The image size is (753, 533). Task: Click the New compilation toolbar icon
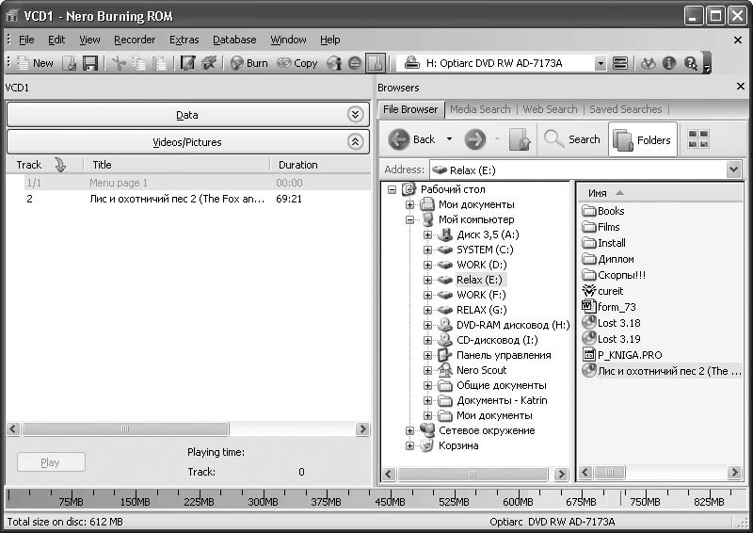35,63
